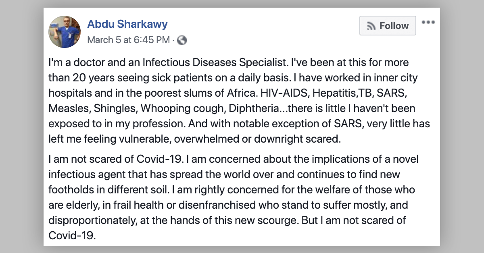This screenshot has width=484, height=253.
Task: Click the globe public audience icon
Action: pyautogui.click(x=182, y=40)
